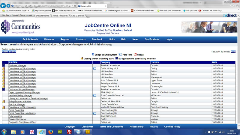
Task: Open Feedback in navigation bar
Action: (x=97, y=39)
